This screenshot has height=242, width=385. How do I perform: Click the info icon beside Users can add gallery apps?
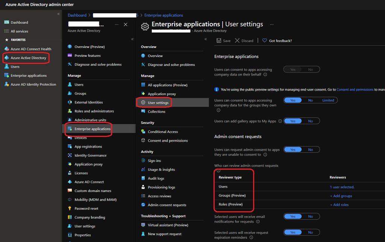pyautogui.click(x=279, y=121)
